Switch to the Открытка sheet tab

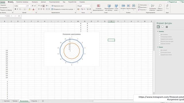coord(34,101)
